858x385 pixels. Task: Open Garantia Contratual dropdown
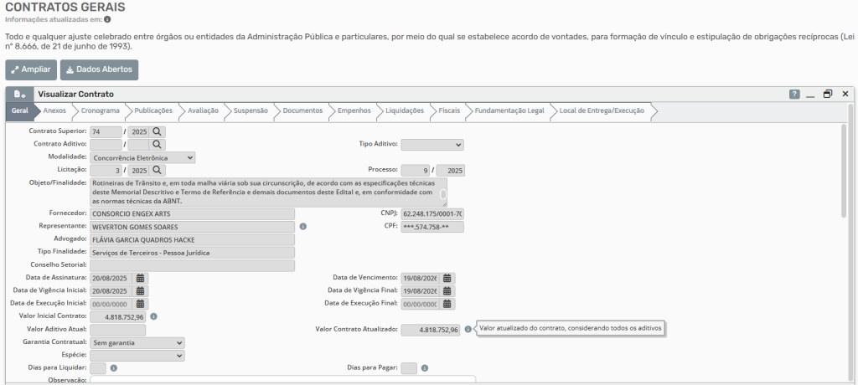click(137, 343)
